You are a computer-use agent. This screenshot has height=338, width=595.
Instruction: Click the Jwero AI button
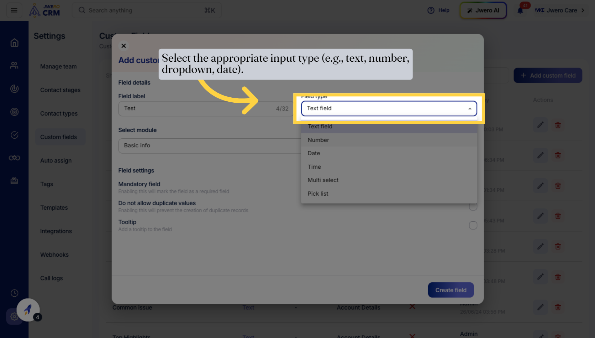483,10
